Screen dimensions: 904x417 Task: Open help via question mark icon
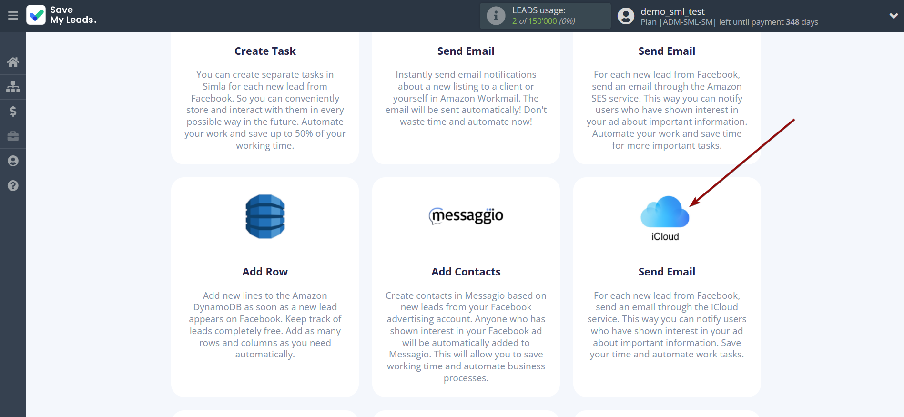[13, 186]
